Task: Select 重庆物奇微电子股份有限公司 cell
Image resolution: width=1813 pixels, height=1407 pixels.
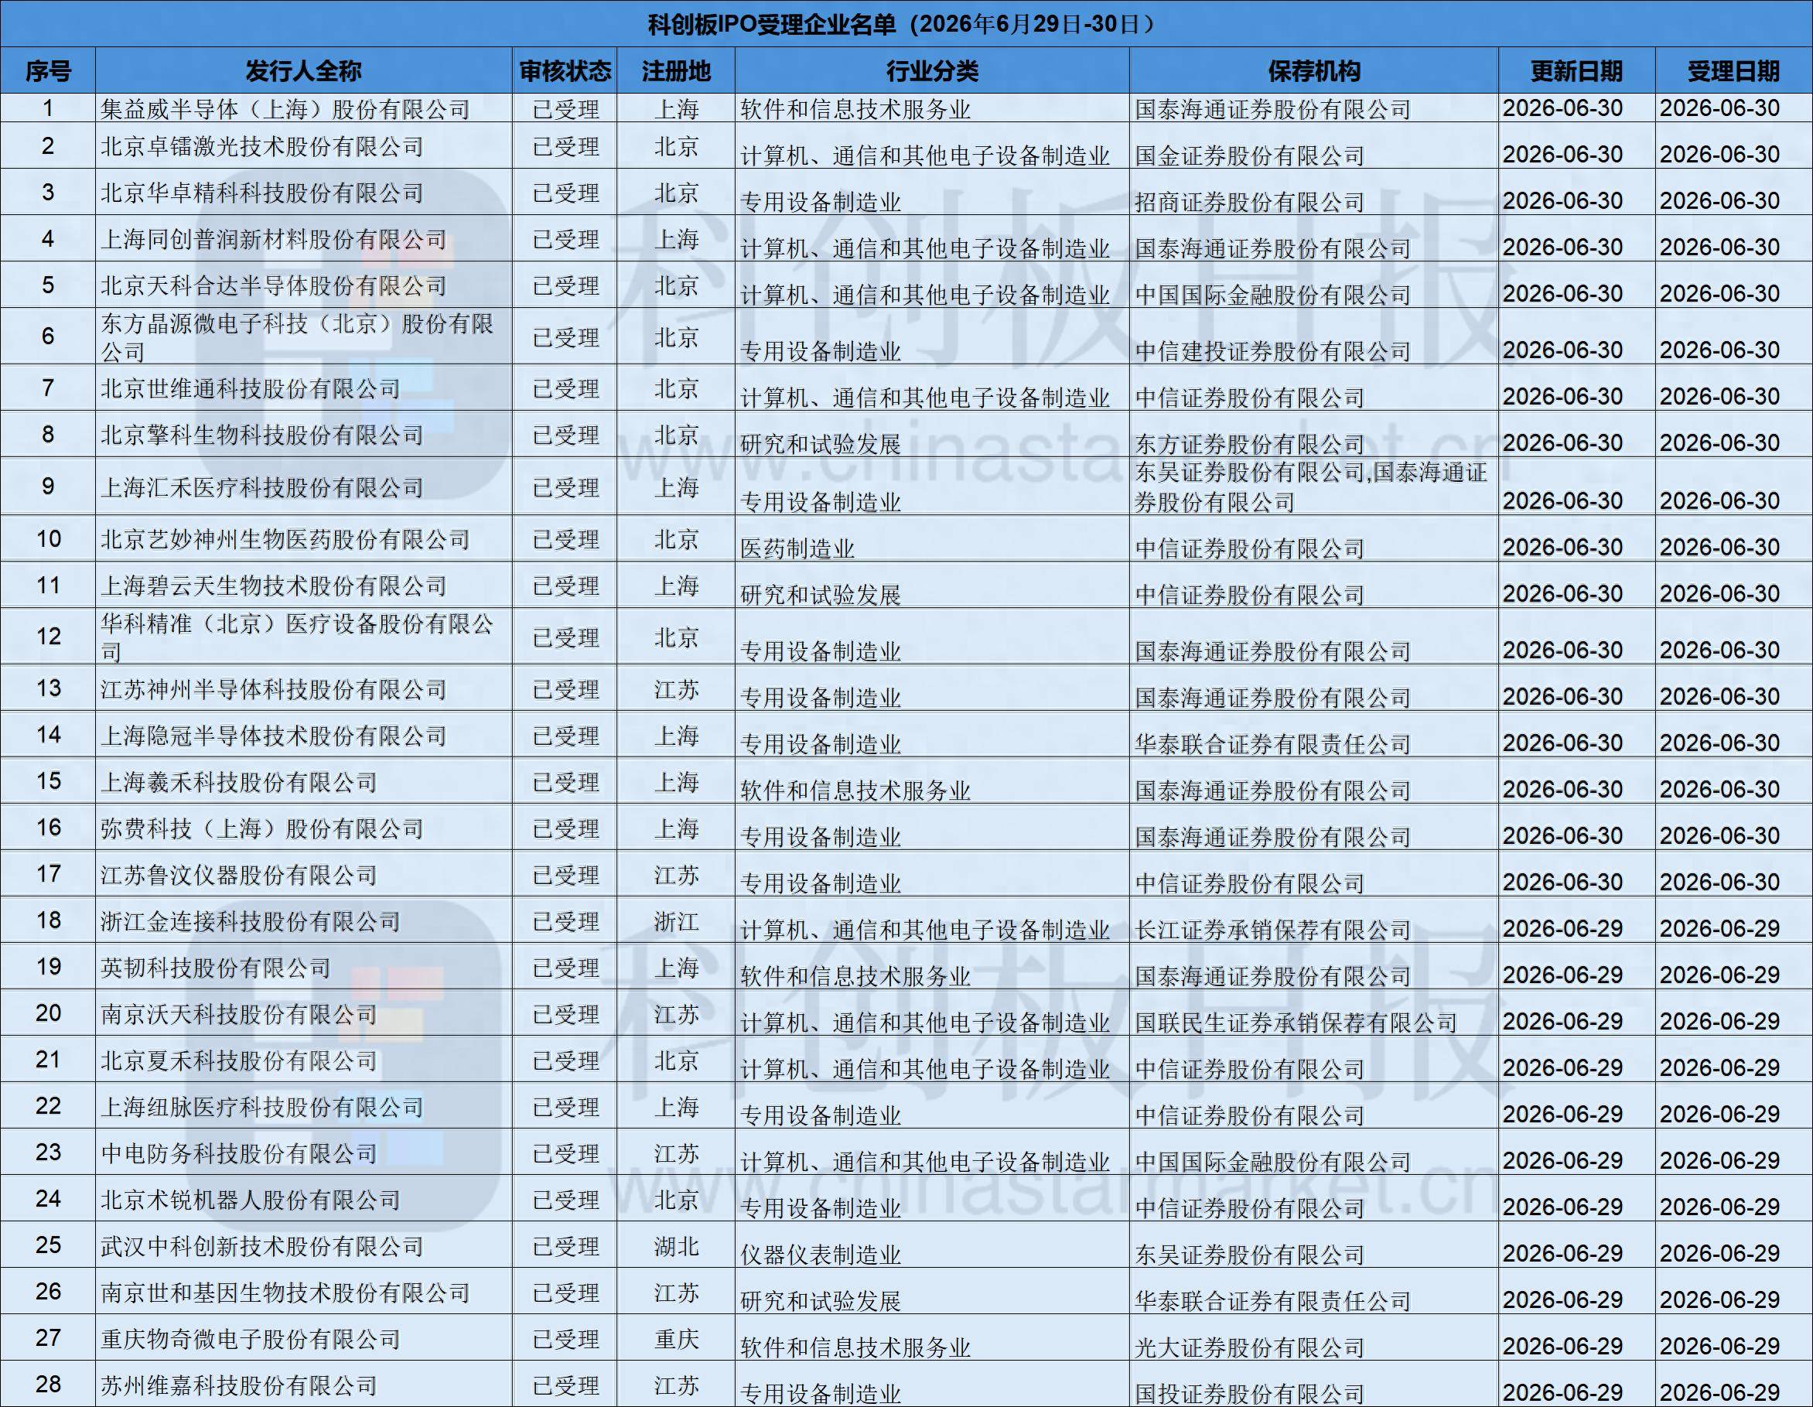Action: pyautogui.click(x=303, y=1339)
